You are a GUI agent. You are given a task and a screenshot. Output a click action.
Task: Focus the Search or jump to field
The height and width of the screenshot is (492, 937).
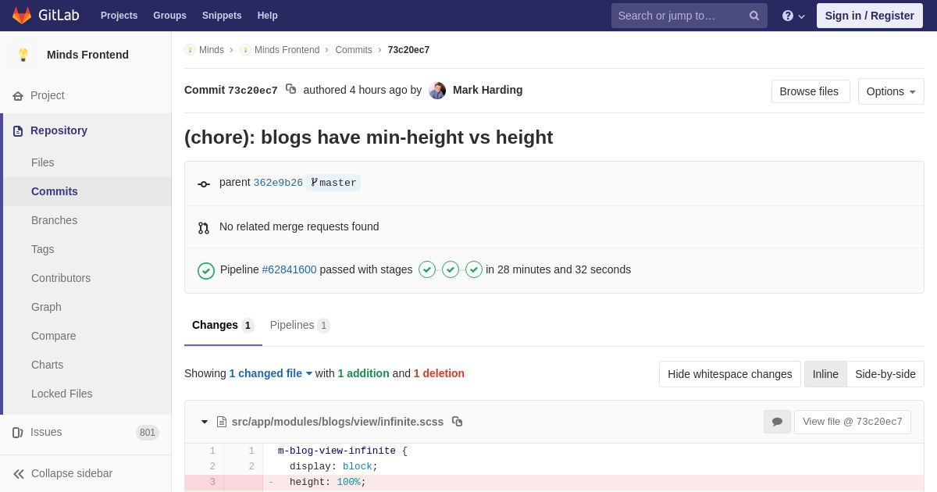click(689, 16)
